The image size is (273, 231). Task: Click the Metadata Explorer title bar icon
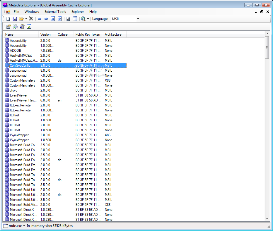[5, 5]
